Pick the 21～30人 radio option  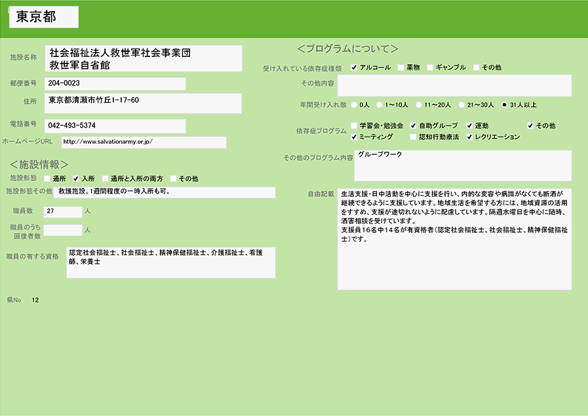461,104
